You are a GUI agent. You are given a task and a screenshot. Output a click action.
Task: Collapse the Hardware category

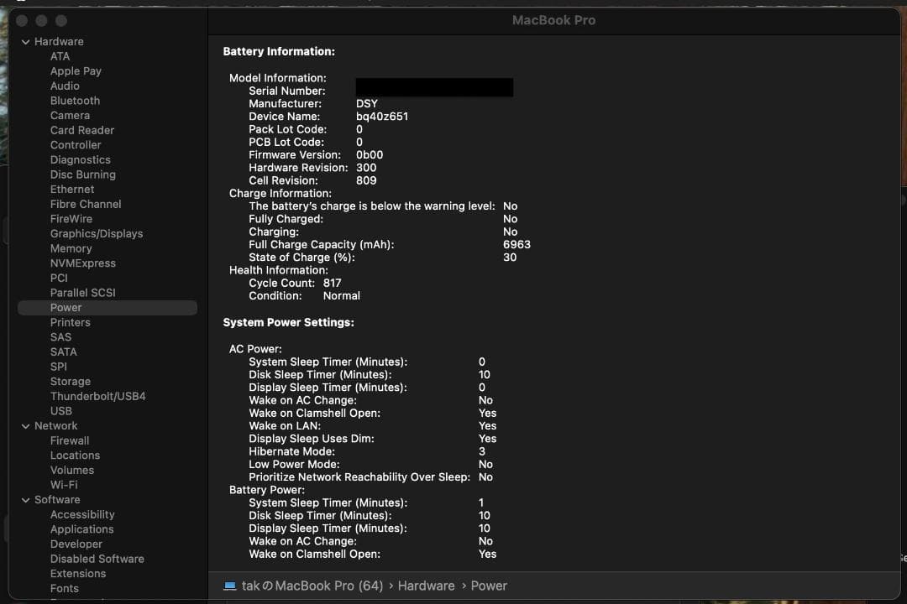tap(26, 41)
